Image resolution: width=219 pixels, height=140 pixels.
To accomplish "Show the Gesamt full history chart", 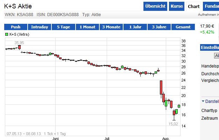I will (183, 27).
